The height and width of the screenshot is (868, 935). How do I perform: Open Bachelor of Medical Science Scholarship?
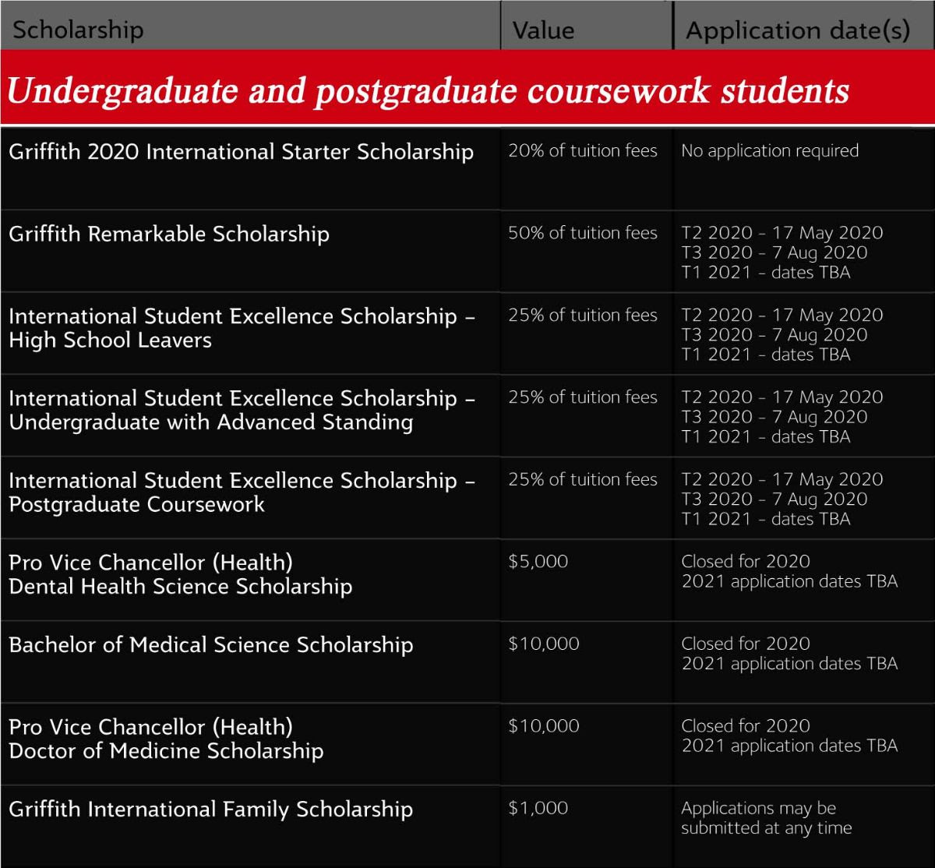(210, 645)
